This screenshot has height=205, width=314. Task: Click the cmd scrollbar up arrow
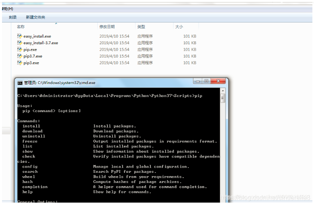click(x=223, y=91)
